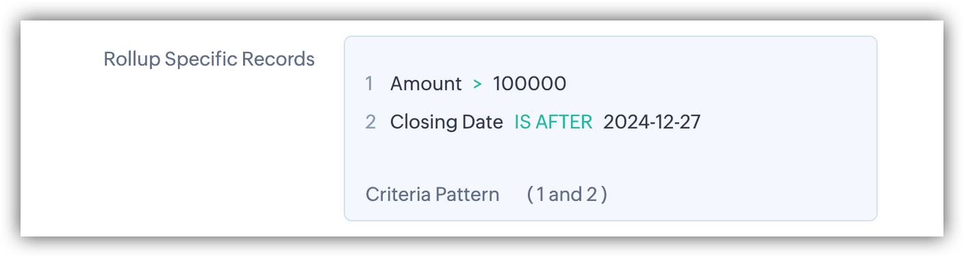Click the greater-than operator symbol
Image resolution: width=964 pixels, height=257 pixels.
[x=477, y=84]
